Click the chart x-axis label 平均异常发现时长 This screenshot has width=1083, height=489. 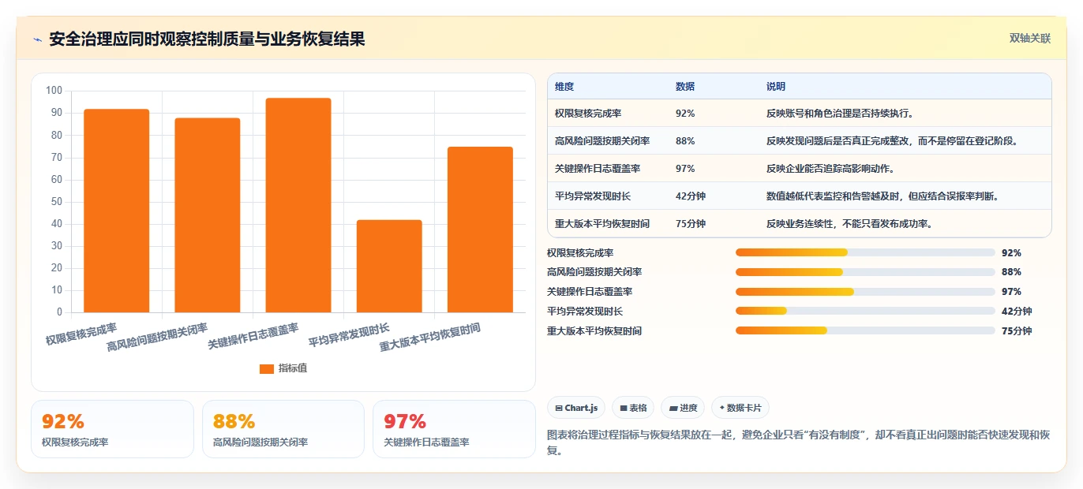(x=349, y=336)
